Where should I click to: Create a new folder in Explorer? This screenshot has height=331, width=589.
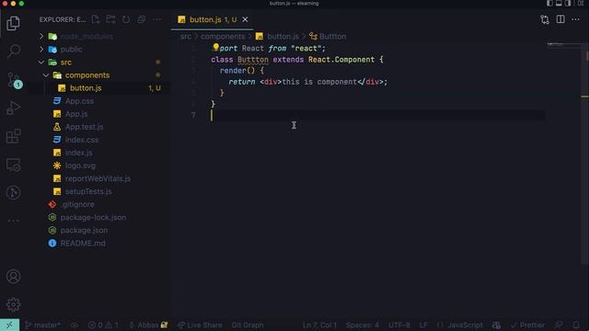coord(110,19)
